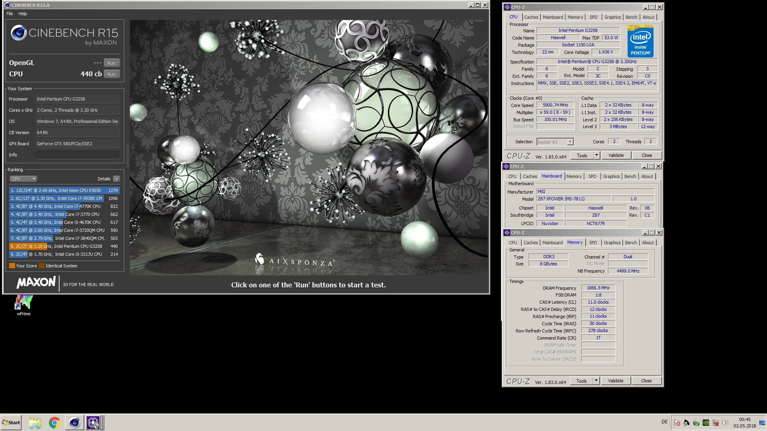Viewport: 767px width, 431px height.
Task: Open Bench tab in top CPU-Z
Action: pyautogui.click(x=631, y=17)
